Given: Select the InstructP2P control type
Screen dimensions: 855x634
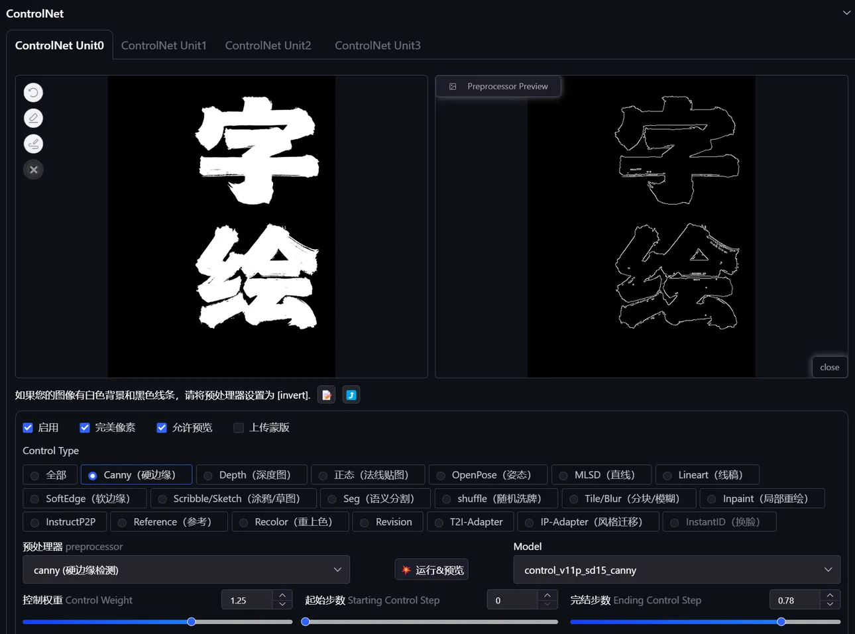Looking at the screenshot, I should [64, 522].
